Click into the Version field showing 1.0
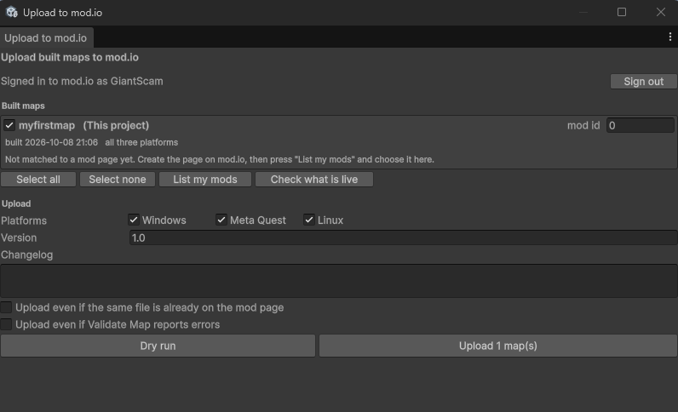 [403, 237]
